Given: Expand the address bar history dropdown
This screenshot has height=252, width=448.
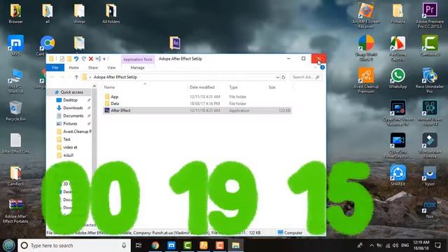Looking at the screenshot, I should tap(277, 77).
